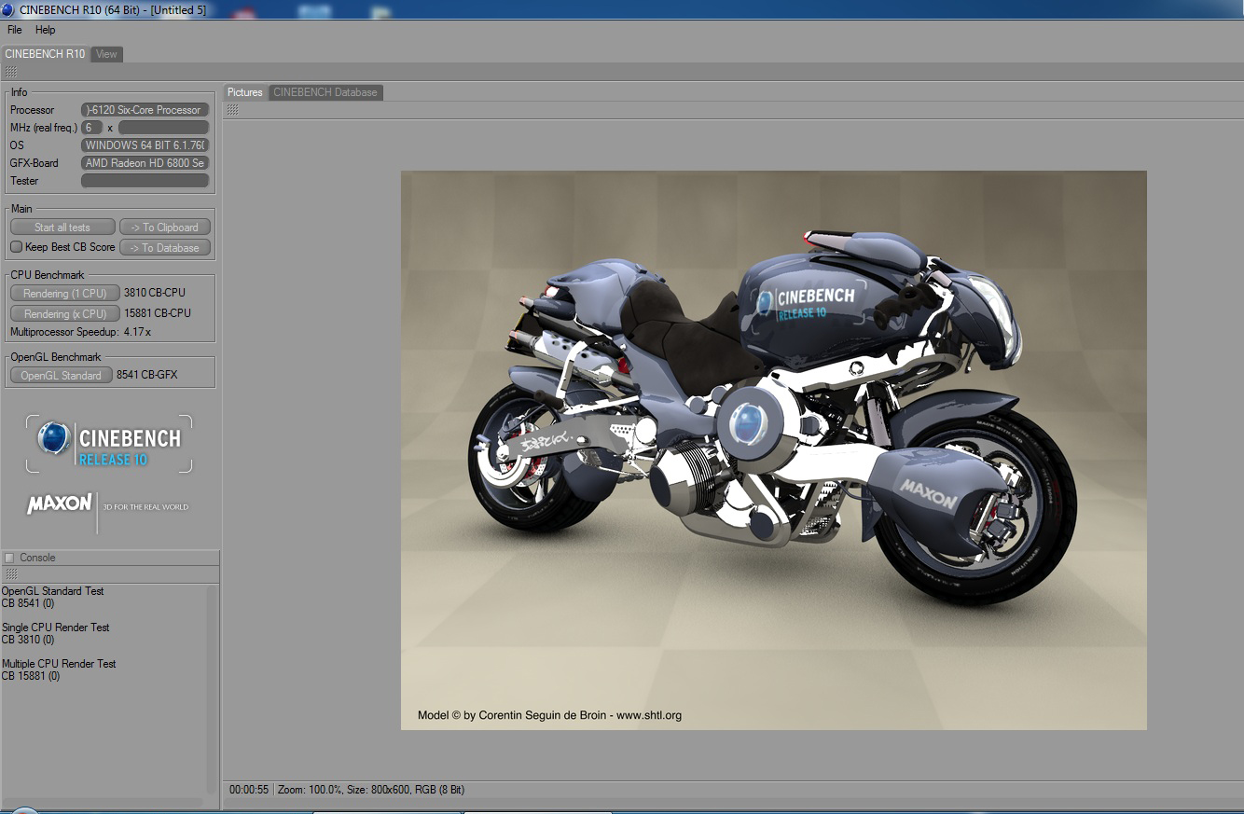This screenshot has width=1244, height=814.
Task: Click the "3810 CB-CPU" score value
Action: point(155,293)
